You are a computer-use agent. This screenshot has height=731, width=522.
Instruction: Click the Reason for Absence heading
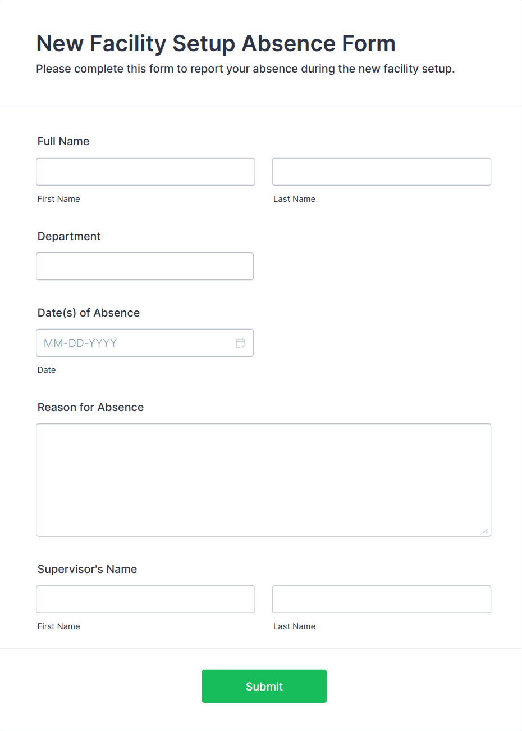(x=90, y=407)
